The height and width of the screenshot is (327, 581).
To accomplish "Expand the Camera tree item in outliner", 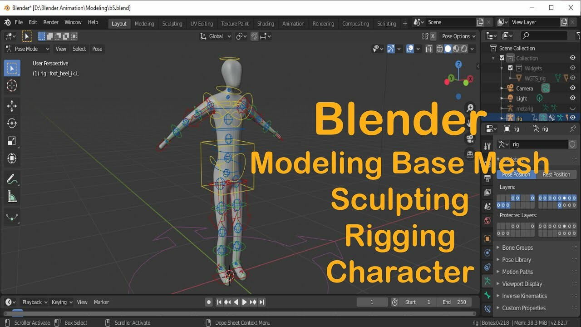I will 502,88.
